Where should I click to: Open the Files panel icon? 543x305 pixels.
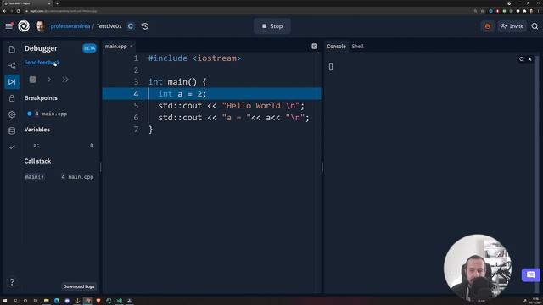(12, 49)
